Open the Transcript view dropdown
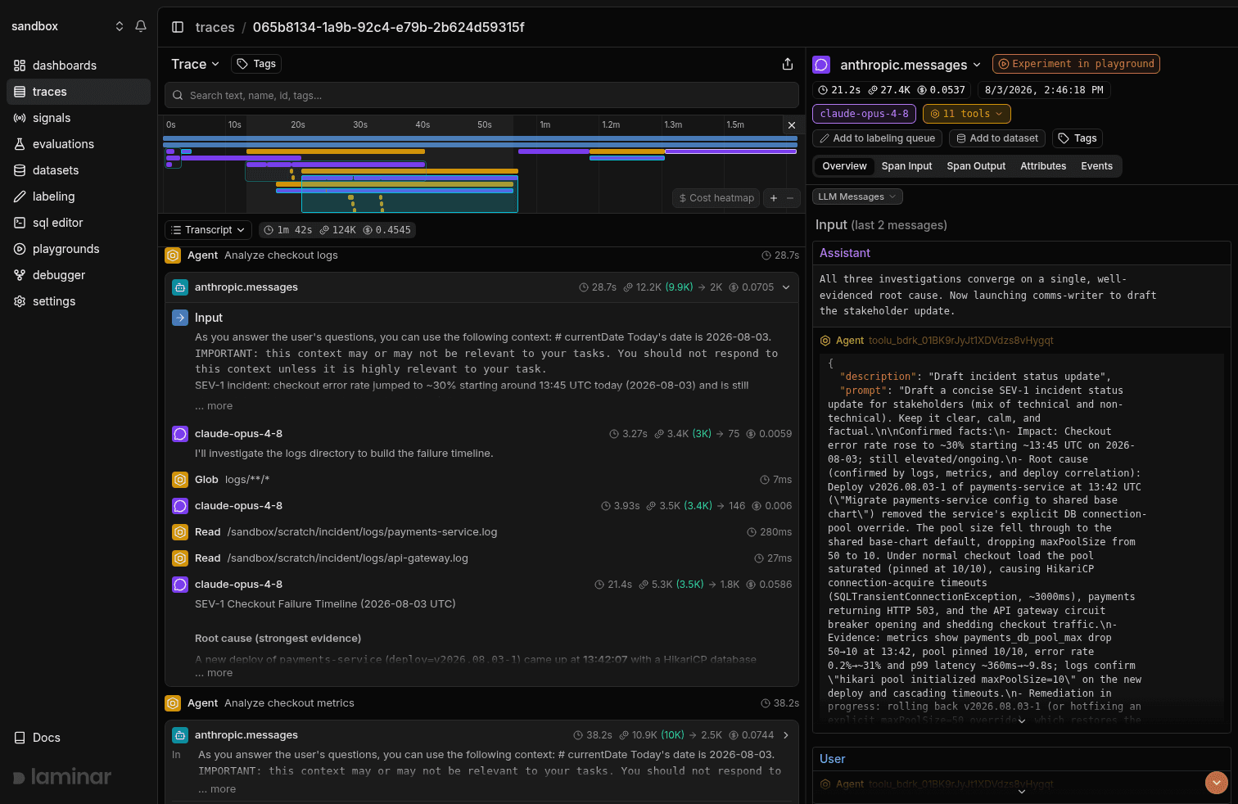The width and height of the screenshot is (1238, 804). tap(208, 230)
